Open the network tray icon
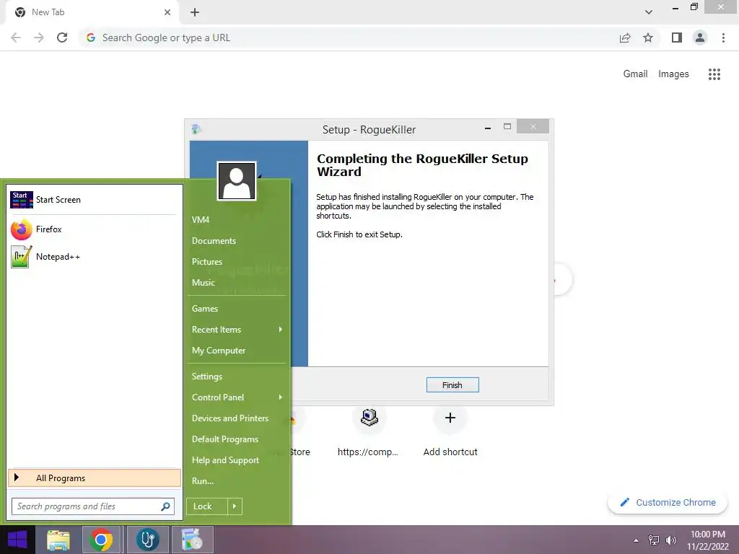 click(654, 540)
